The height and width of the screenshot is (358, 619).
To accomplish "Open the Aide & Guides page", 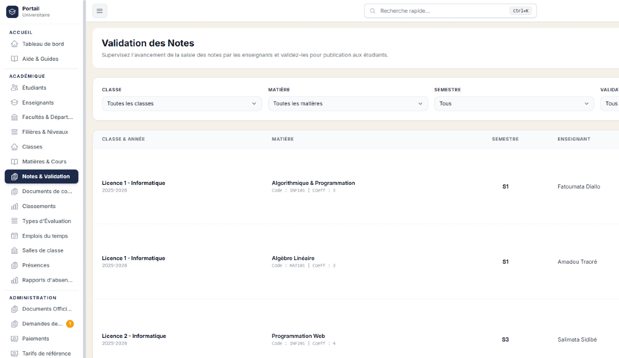I will tap(41, 59).
